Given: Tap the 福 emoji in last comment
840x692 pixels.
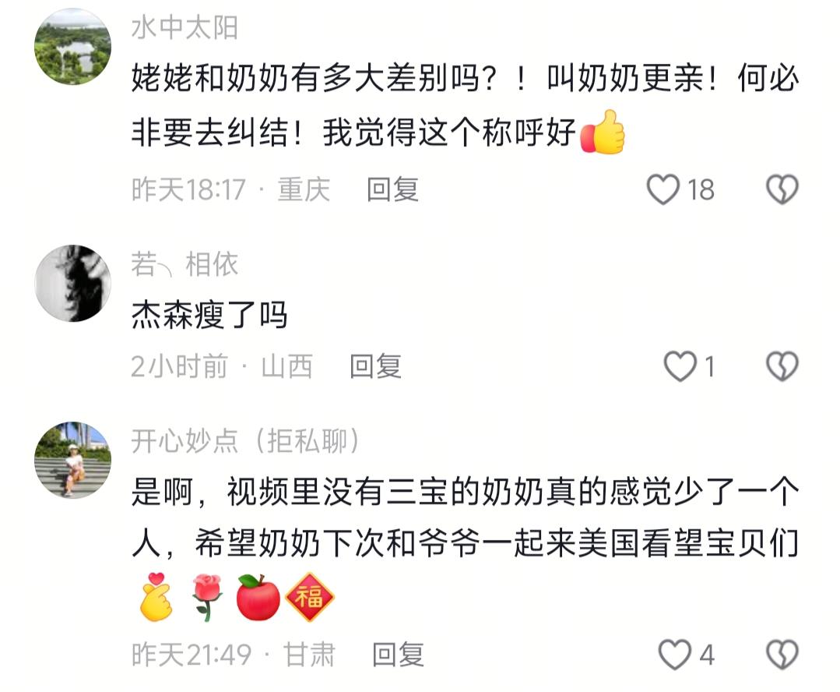Looking at the screenshot, I should click(310, 597).
